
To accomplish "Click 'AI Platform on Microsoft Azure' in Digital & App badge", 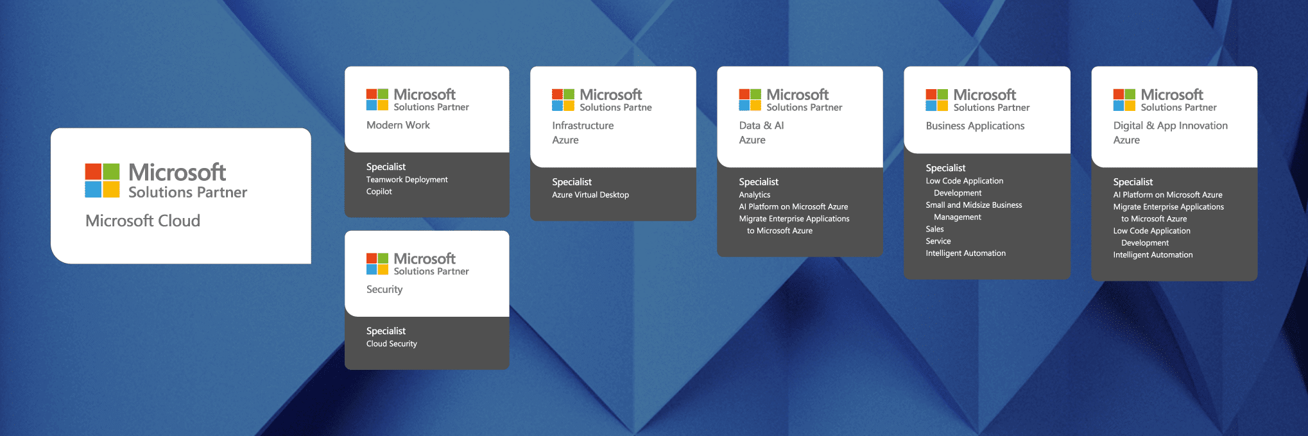I will pyautogui.click(x=1167, y=195).
